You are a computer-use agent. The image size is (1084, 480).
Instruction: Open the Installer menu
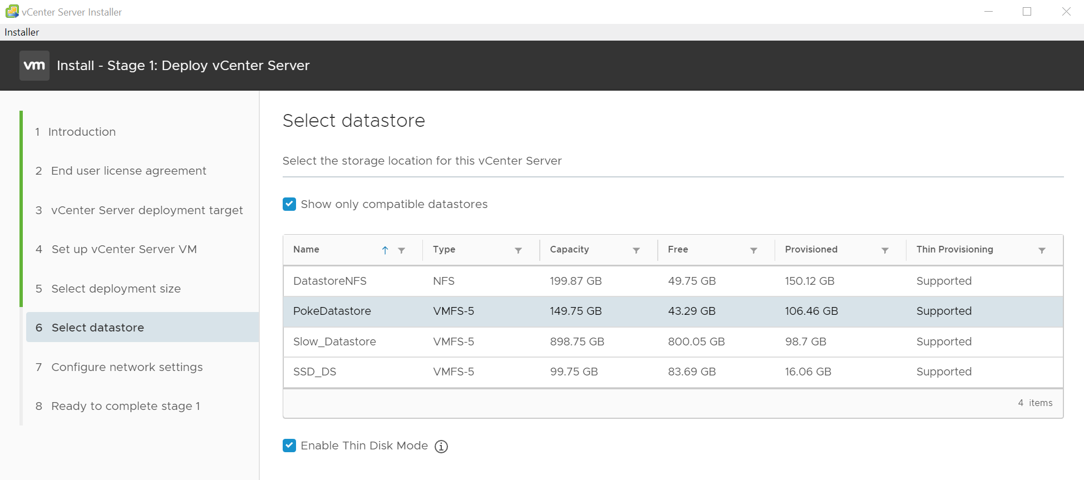22,32
